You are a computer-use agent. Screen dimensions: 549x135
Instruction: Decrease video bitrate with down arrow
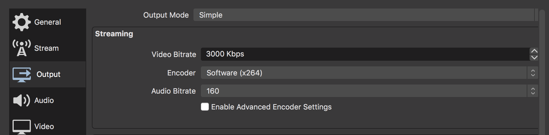534,58
